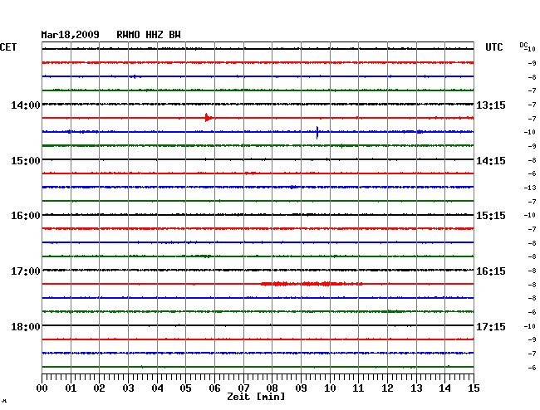The height and width of the screenshot is (410, 540).
Task: Click the 18:00 CET time label
Action: click(x=26, y=326)
